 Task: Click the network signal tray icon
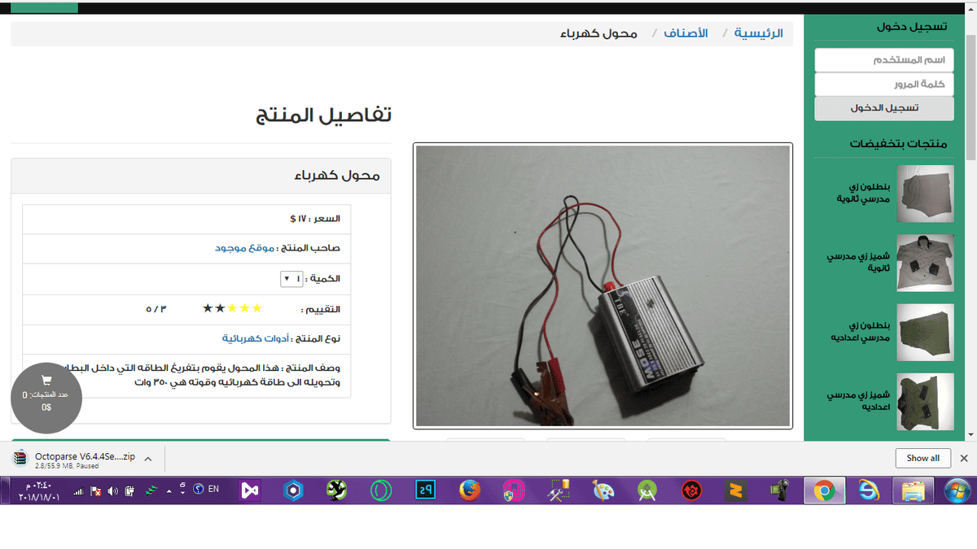tap(78, 491)
